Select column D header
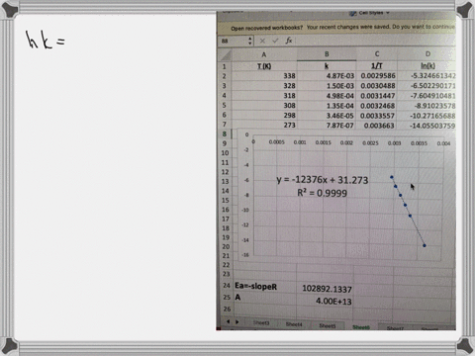The width and height of the screenshot is (475, 356). tap(427, 54)
